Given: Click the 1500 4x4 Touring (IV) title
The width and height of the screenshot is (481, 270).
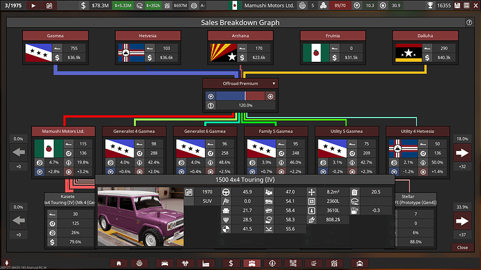Looking at the screenshot, I should (245, 180).
